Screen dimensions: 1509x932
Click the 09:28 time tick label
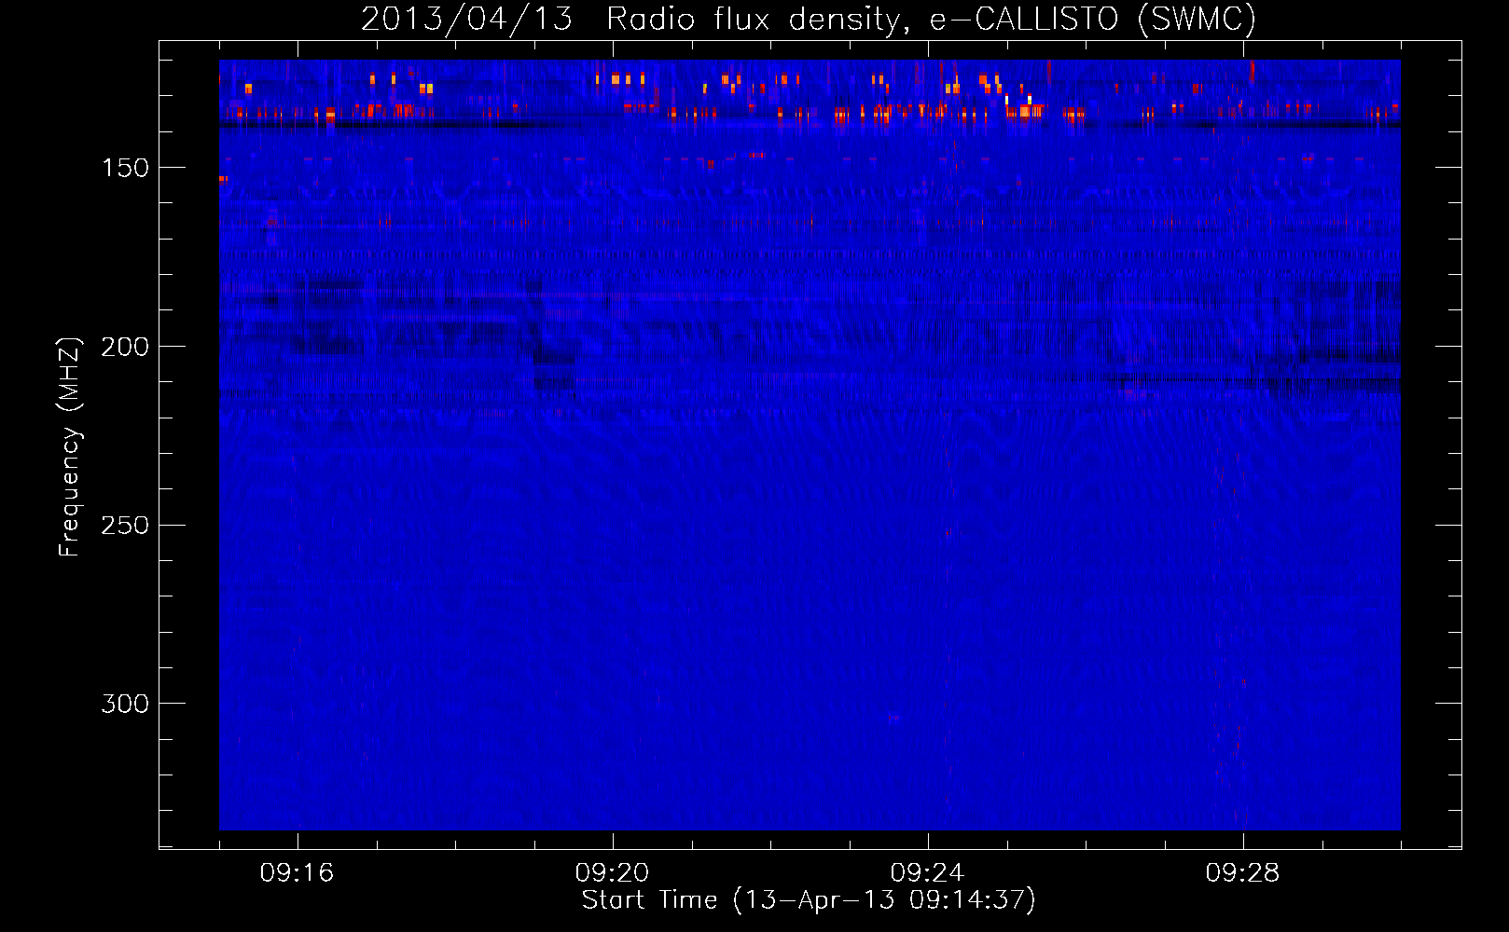(x=1242, y=873)
